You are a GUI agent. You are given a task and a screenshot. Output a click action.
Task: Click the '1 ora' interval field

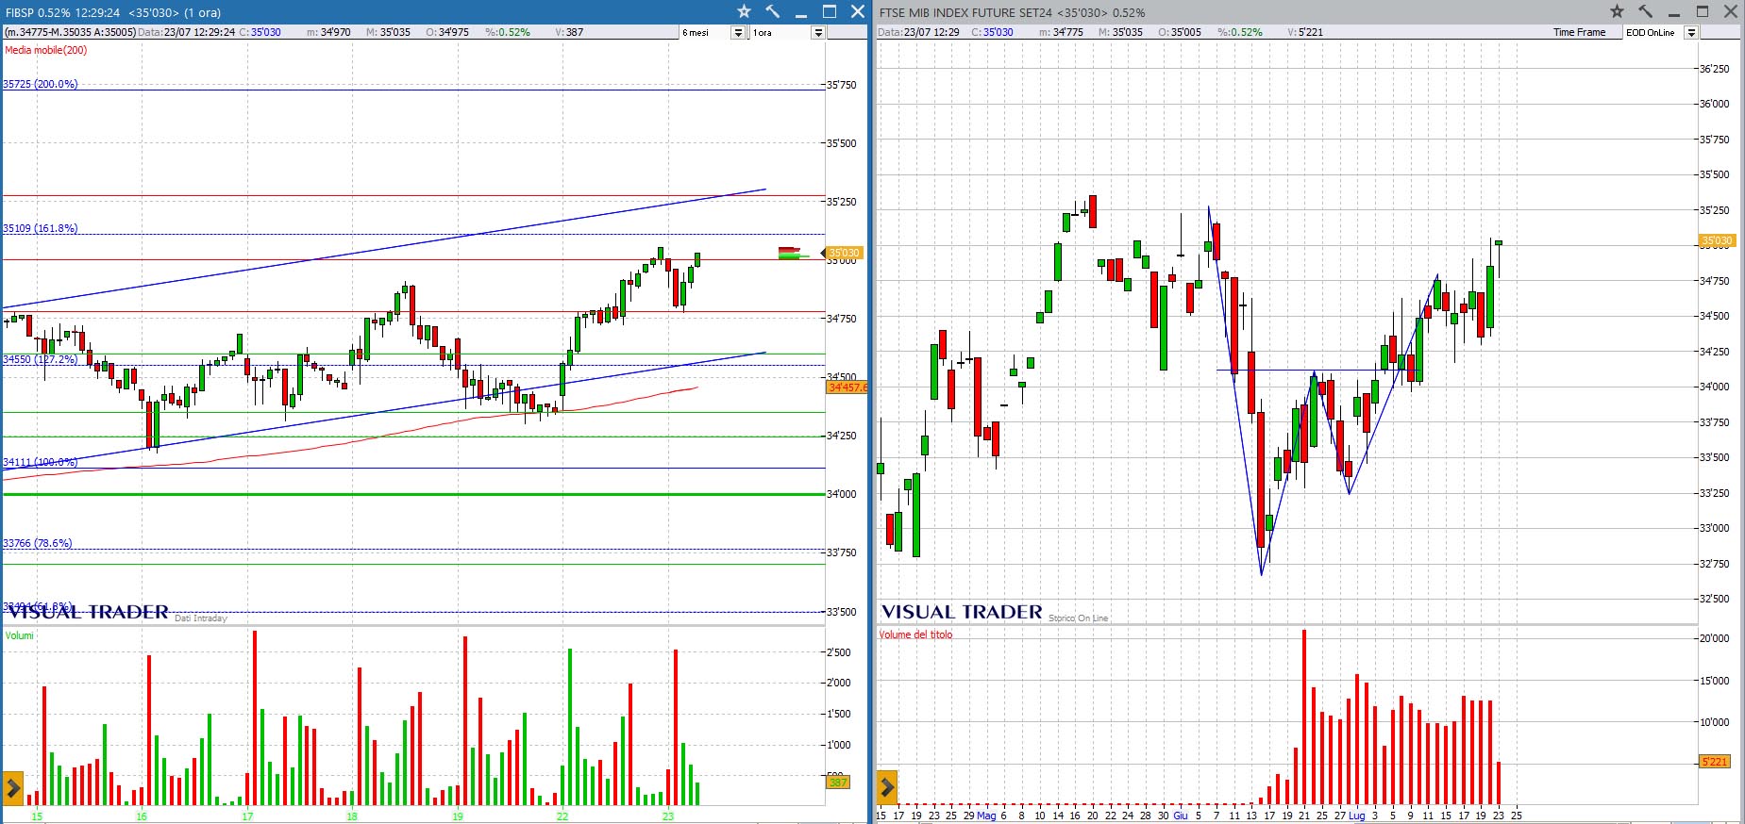point(781,32)
